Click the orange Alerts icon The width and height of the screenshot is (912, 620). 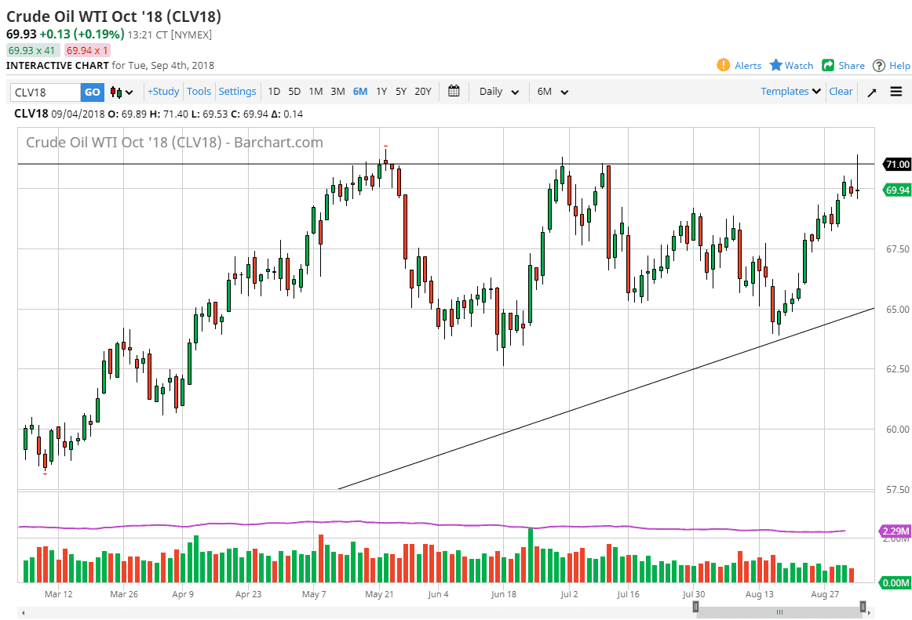(723, 66)
